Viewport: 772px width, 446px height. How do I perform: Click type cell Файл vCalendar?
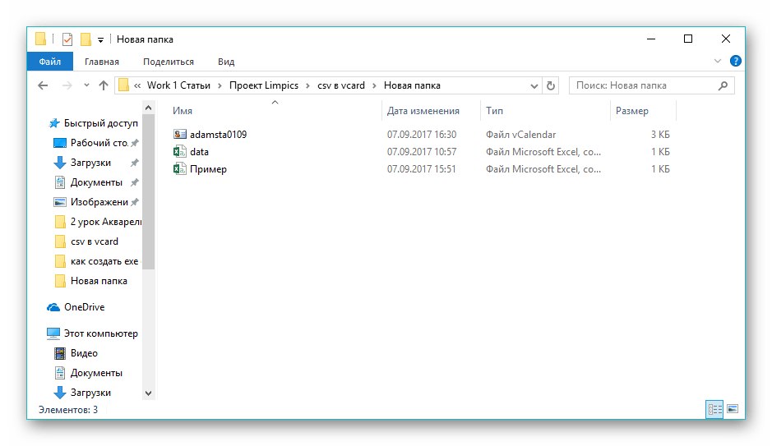click(x=521, y=134)
